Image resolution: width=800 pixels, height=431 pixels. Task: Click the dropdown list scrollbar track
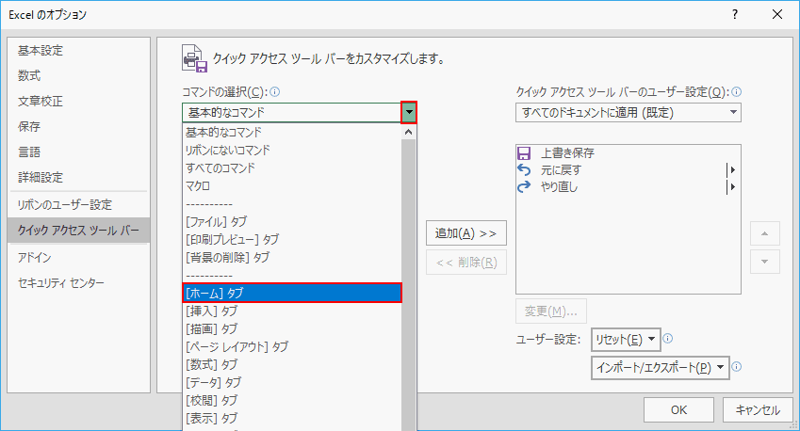[409, 285]
